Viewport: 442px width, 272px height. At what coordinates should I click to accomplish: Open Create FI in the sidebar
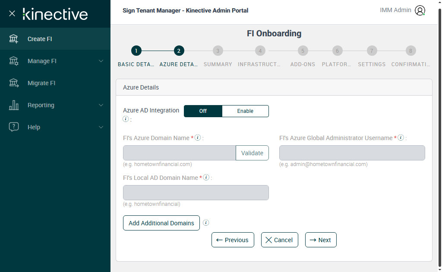55,38
